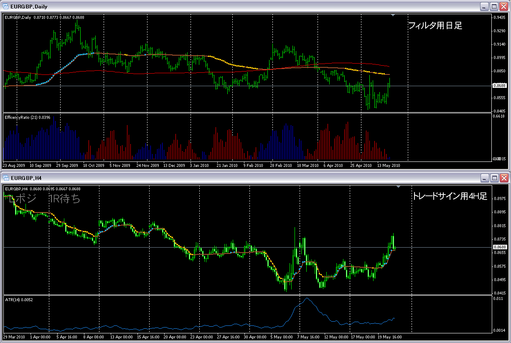
Task: Select the トレードサイン用4H足 text label
Action: (x=450, y=196)
